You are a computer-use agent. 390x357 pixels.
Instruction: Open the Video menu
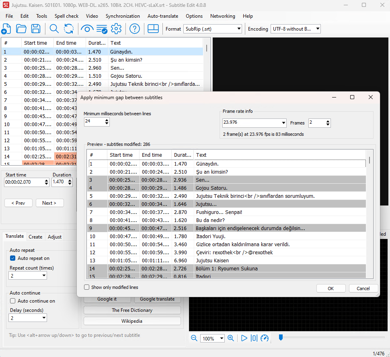[x=92, y=16]
